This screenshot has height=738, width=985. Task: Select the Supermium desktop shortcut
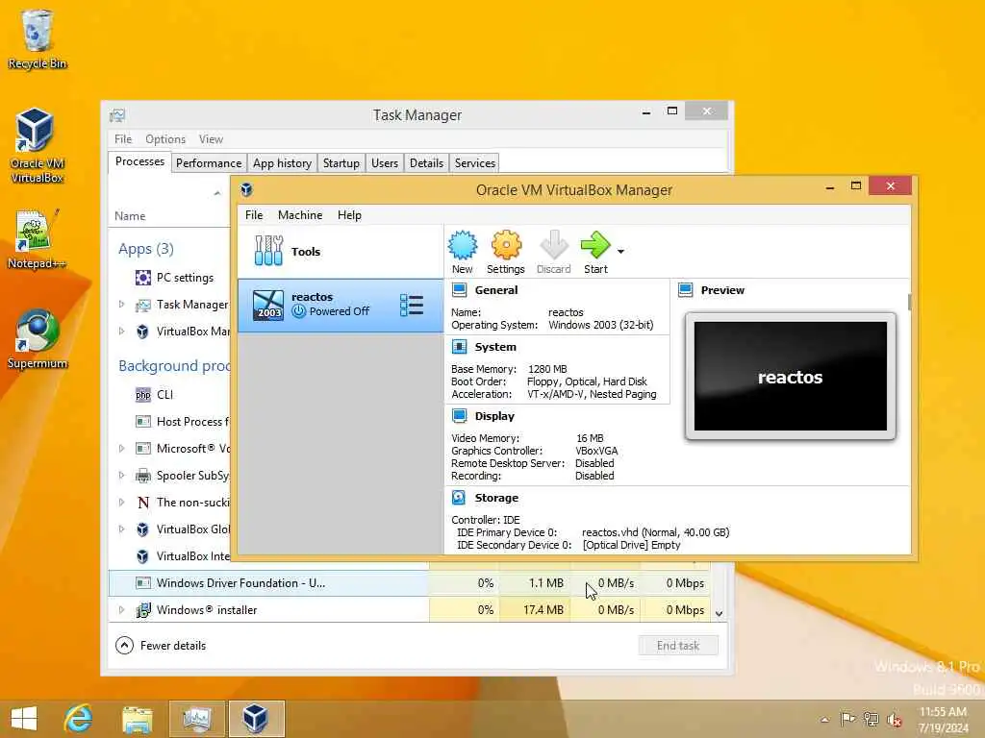click(38, 339)
